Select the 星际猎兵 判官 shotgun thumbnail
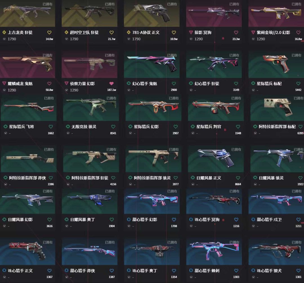The image size is (304, 283). point(216,108)
